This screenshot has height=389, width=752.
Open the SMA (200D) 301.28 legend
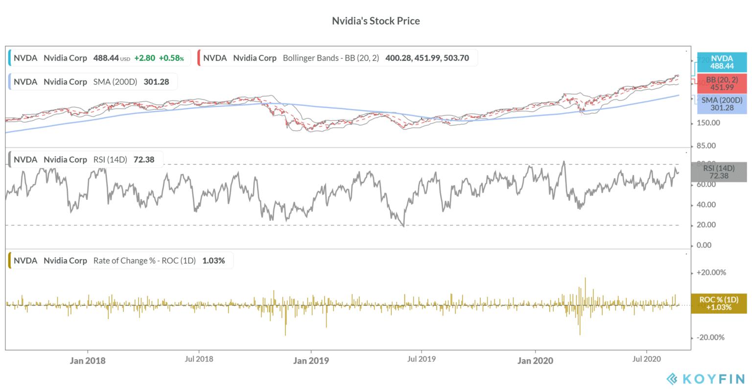pos(93,82)
